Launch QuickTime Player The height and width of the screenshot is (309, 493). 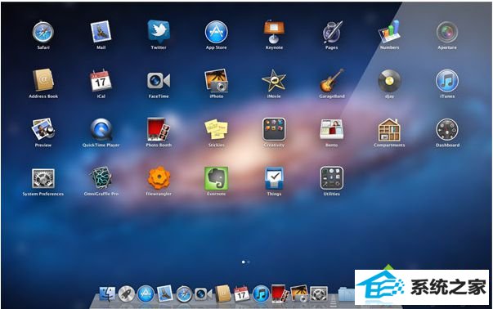click(x=101, y=129)
